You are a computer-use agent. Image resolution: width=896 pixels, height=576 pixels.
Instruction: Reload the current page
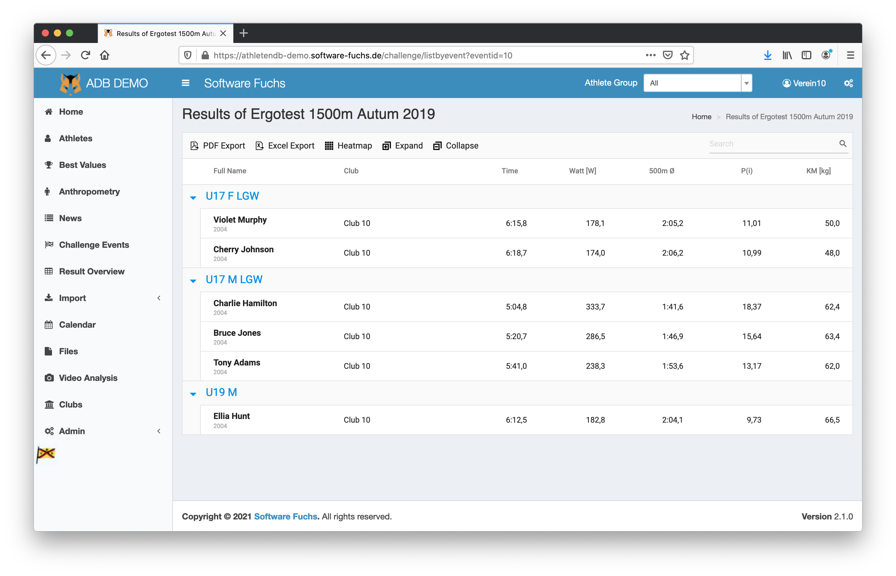85,55
